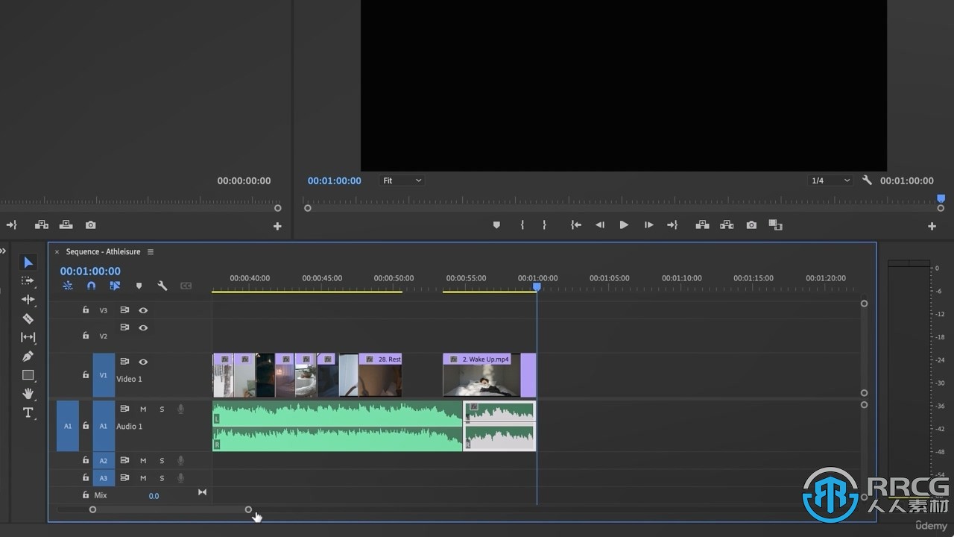Screen dimensions: 954x537
Task: Add Marker in Program monitor
Action: point(496,225)
